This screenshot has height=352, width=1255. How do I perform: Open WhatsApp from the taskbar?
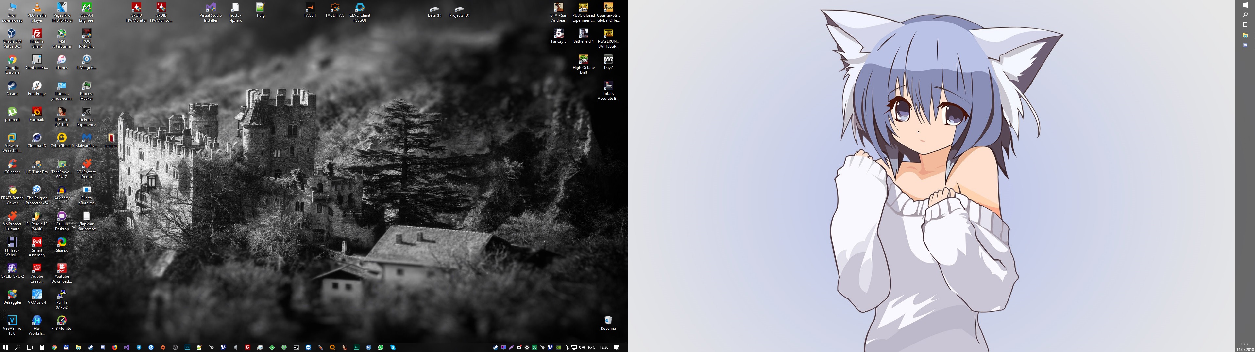(x=381, y=348)
